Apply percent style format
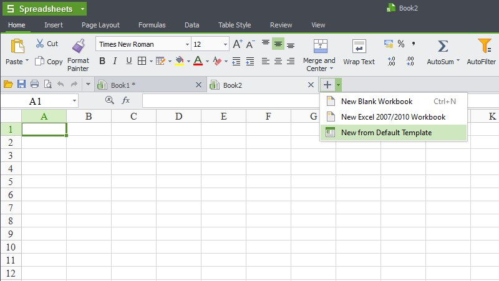The height and width of the screenshot is (281, 499). pos(401,44)
